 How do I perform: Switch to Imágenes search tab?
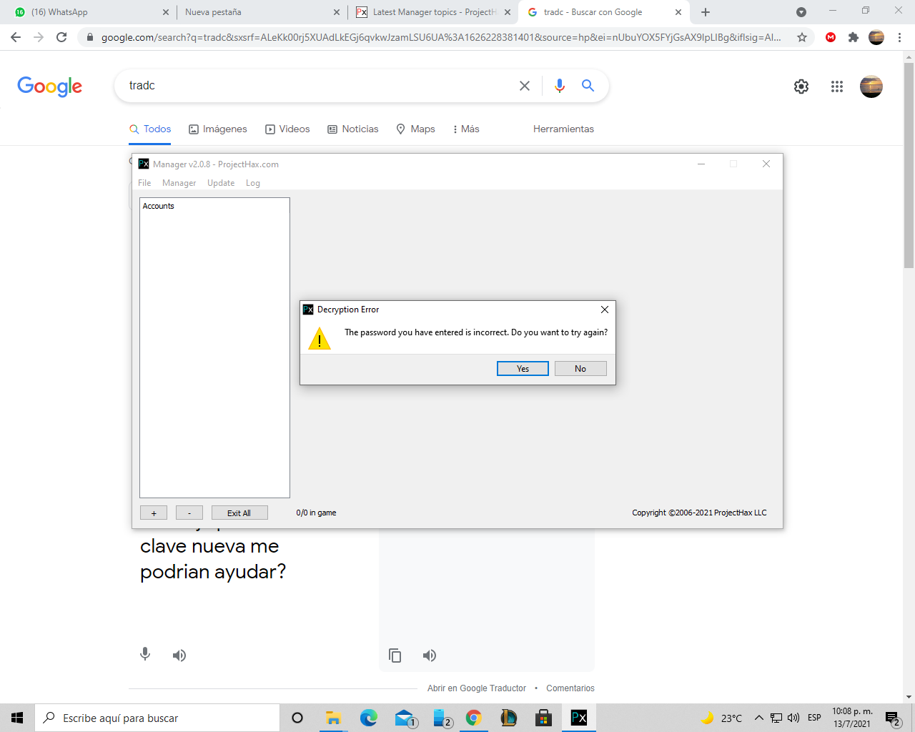(x=218, y=129)
